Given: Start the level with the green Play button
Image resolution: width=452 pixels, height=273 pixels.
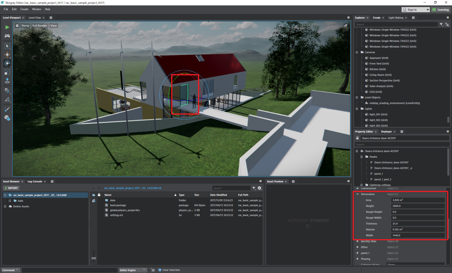Looking at the screenshot, I should click(7, 27).
